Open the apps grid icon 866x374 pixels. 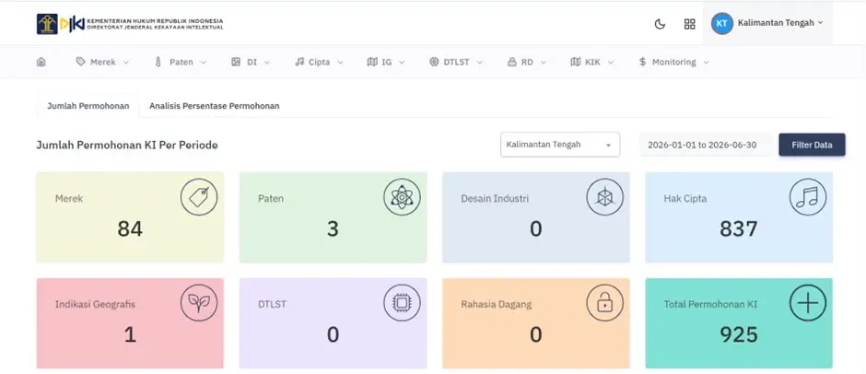(689, 24)
